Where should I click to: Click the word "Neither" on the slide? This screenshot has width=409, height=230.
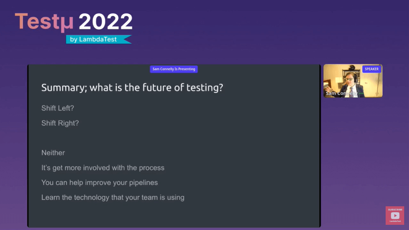point(53,153)
